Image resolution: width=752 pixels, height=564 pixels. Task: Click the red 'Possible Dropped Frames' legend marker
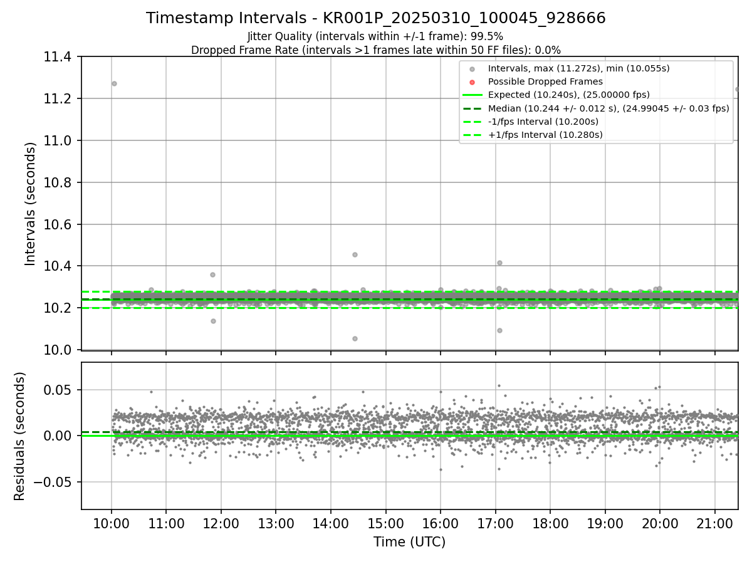click(473, 82)
